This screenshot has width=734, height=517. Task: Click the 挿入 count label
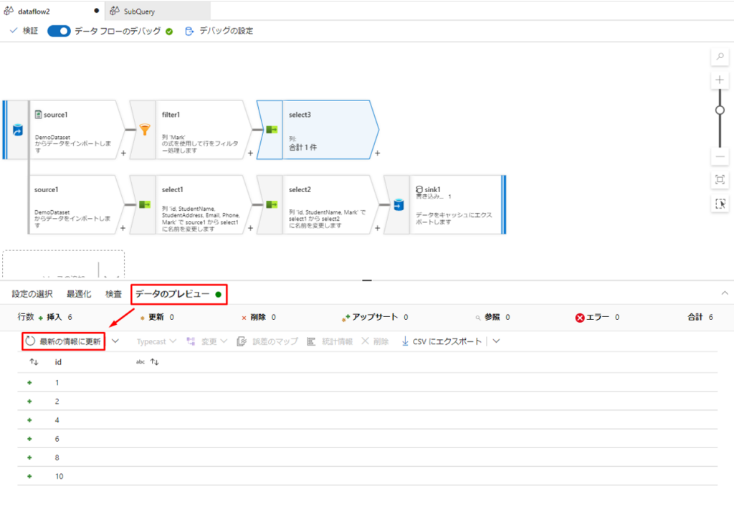pos(55,317)
